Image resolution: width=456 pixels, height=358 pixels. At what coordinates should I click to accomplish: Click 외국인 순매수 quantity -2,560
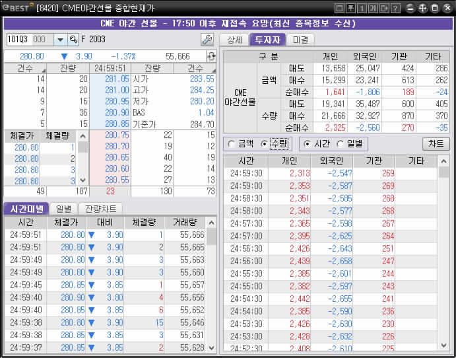pos(368,127)
